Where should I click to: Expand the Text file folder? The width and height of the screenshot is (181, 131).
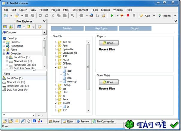pyautogui.click(x=56, y=42)
